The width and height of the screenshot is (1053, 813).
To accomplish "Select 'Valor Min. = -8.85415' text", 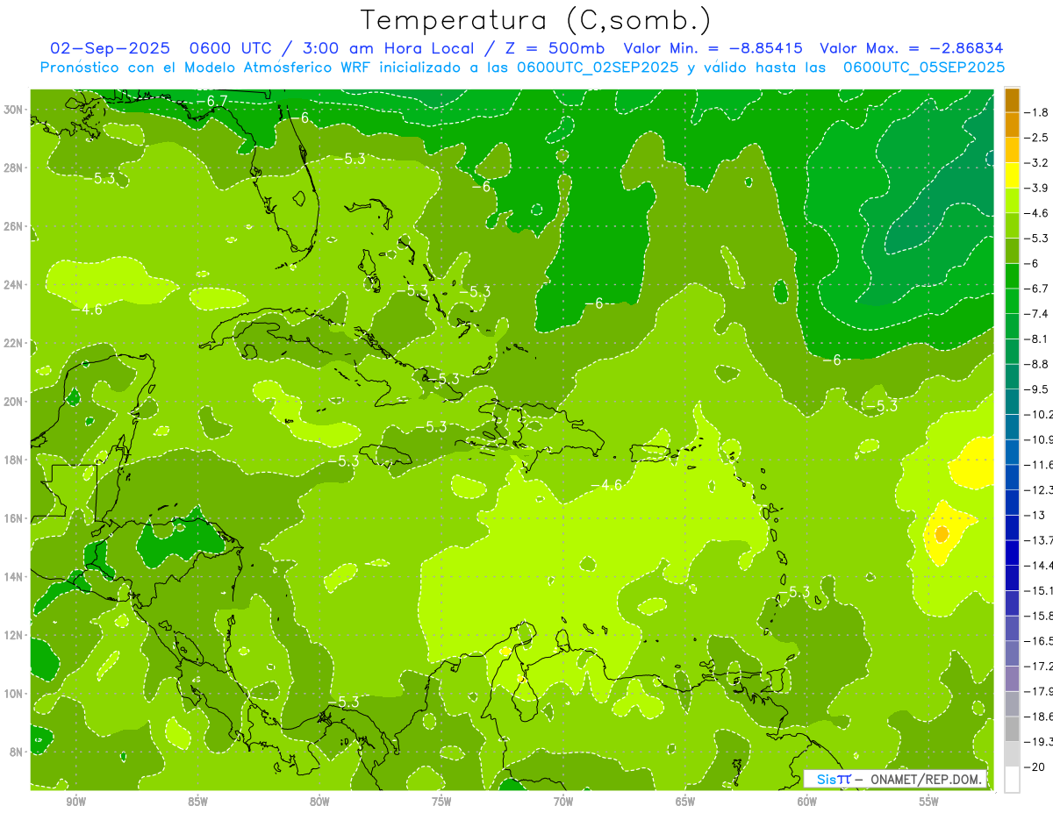I will pyautogui.click(x=714, y=48).
